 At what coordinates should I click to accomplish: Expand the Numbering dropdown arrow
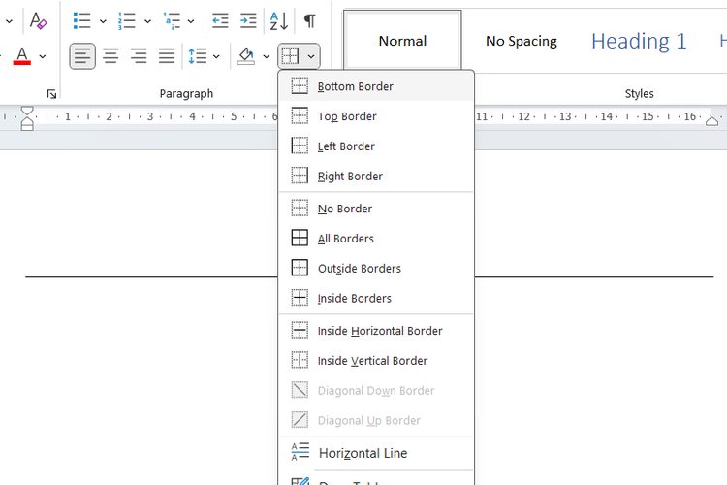tap(147, 21)
